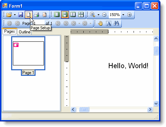Click the horizontal scrollbar thumb
Screen dimensions: 166x127
84,109
